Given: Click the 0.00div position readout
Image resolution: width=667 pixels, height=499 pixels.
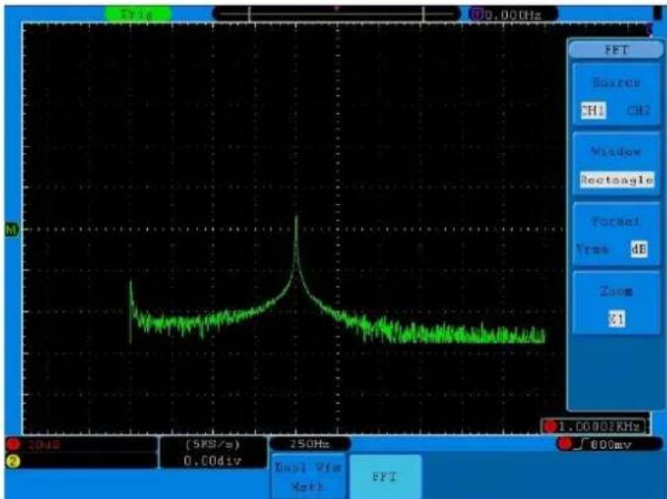Looking at the screenshot, I should pyautogui.click(x=212, y=461).
